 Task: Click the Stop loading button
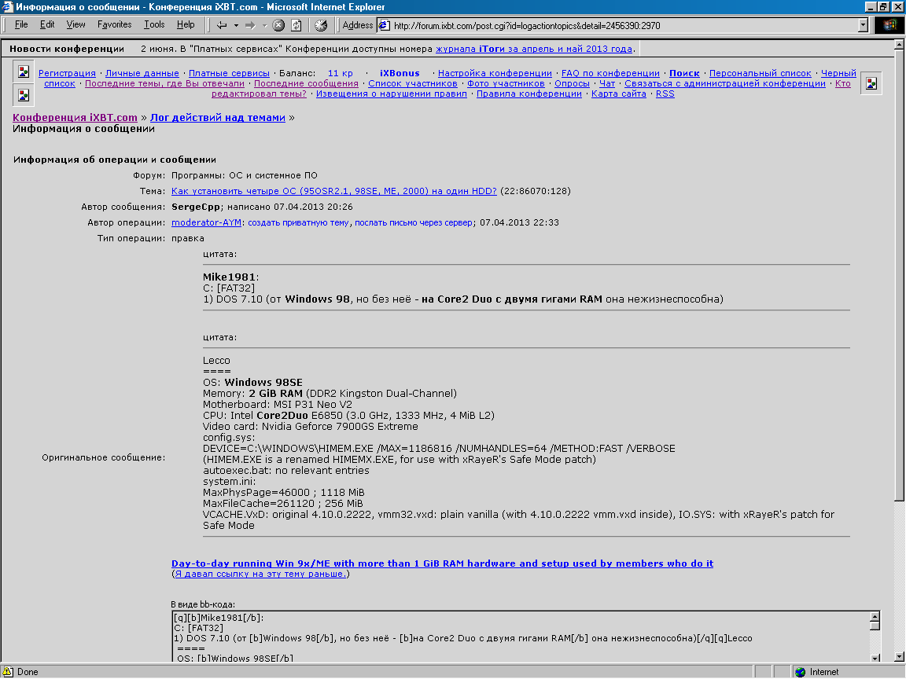278,25
